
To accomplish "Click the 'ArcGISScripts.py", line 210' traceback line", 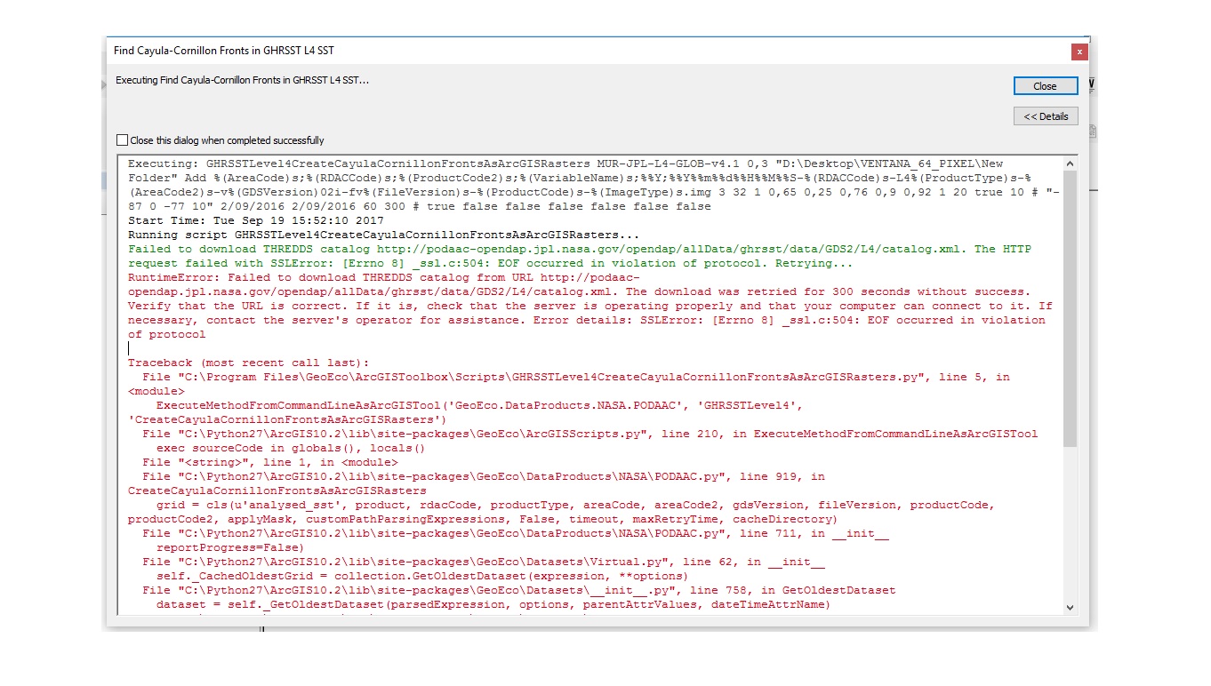I will (x=590, y=434).
